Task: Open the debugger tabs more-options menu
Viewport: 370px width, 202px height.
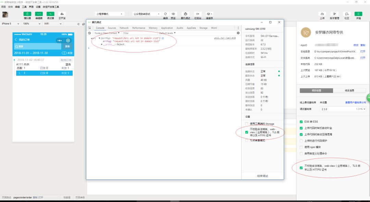Action: pos(238,28)
